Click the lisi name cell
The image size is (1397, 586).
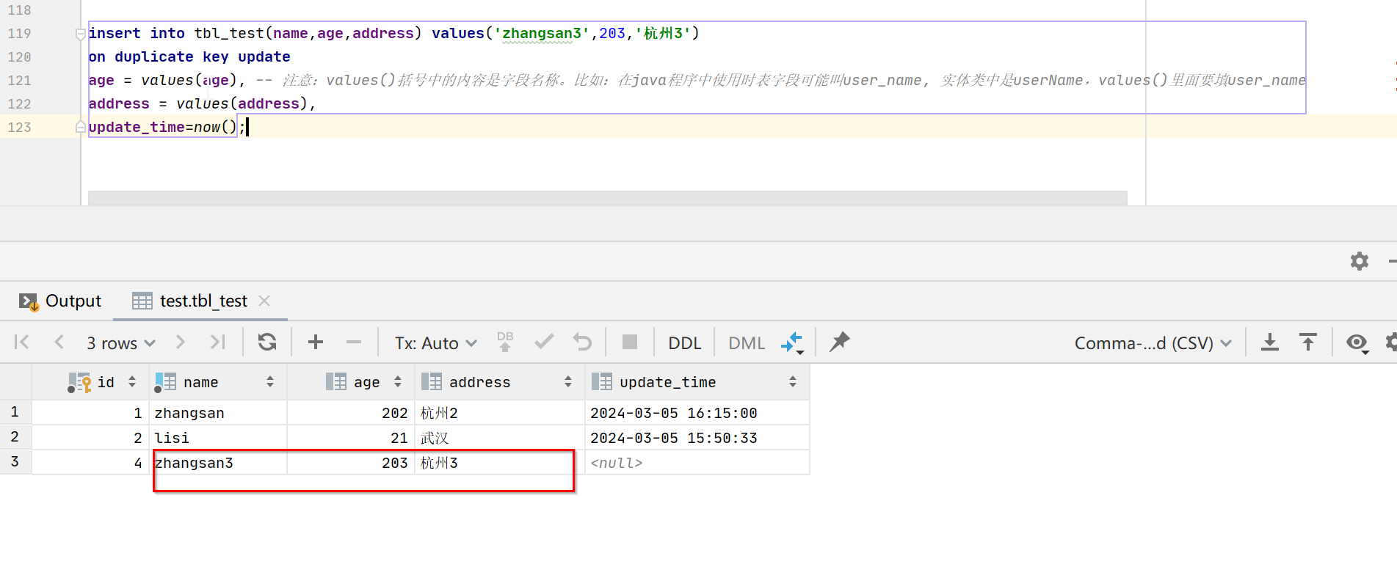[x=218, y=438]
